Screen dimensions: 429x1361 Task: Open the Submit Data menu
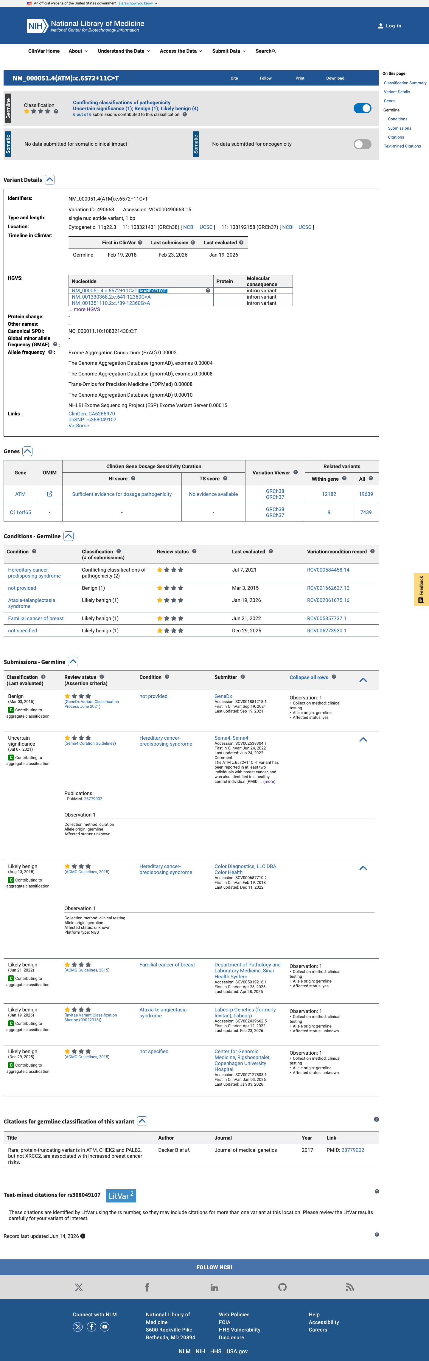click(x=229, y=51)
